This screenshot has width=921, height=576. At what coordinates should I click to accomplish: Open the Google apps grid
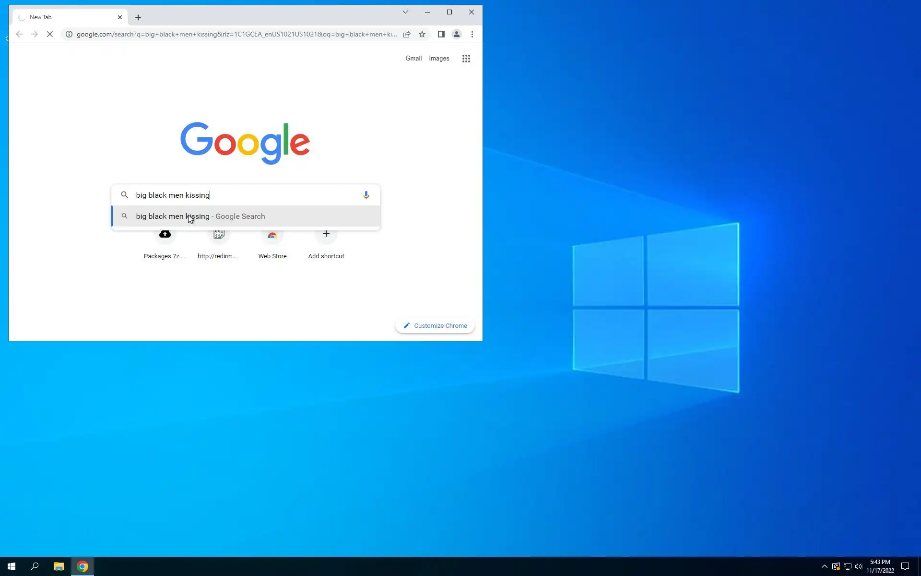466,59
